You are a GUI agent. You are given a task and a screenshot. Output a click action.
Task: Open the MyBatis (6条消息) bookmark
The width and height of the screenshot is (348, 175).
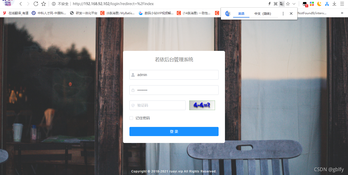[117, 13]
